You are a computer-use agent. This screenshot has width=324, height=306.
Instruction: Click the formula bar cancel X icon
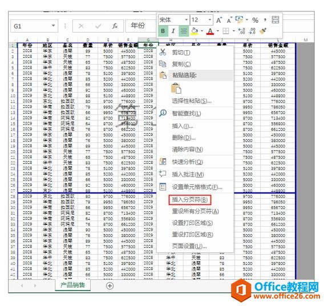coord(81,26)
